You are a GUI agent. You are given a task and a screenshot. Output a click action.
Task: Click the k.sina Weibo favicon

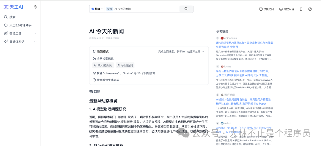tap(222, 66)
